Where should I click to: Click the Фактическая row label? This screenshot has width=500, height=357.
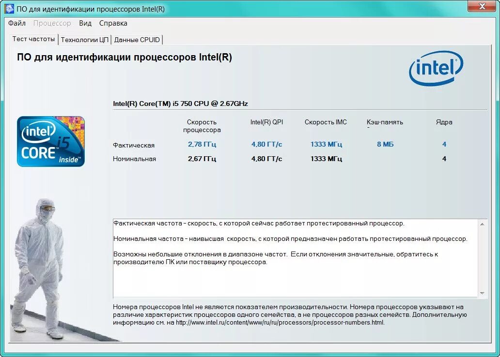(x=134, y=145)
